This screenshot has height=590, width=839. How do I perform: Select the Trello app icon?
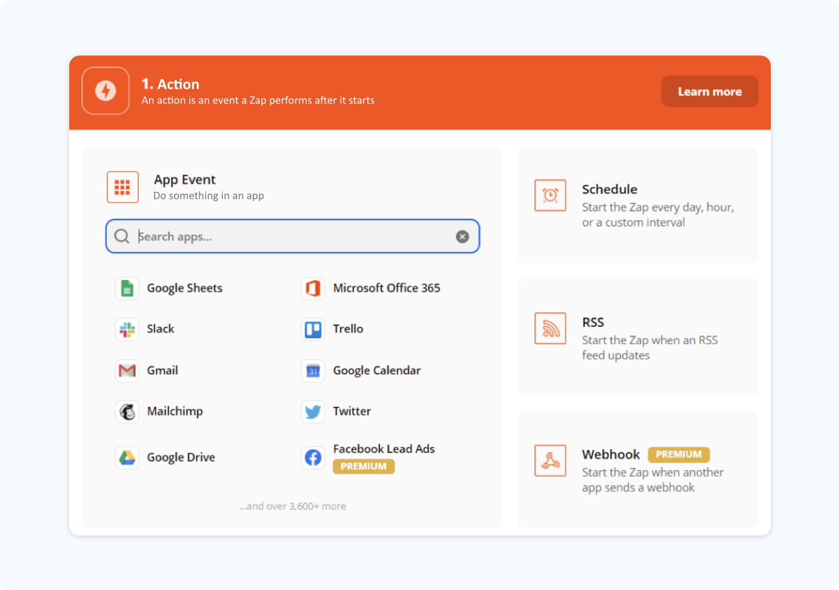click(313, 329)
